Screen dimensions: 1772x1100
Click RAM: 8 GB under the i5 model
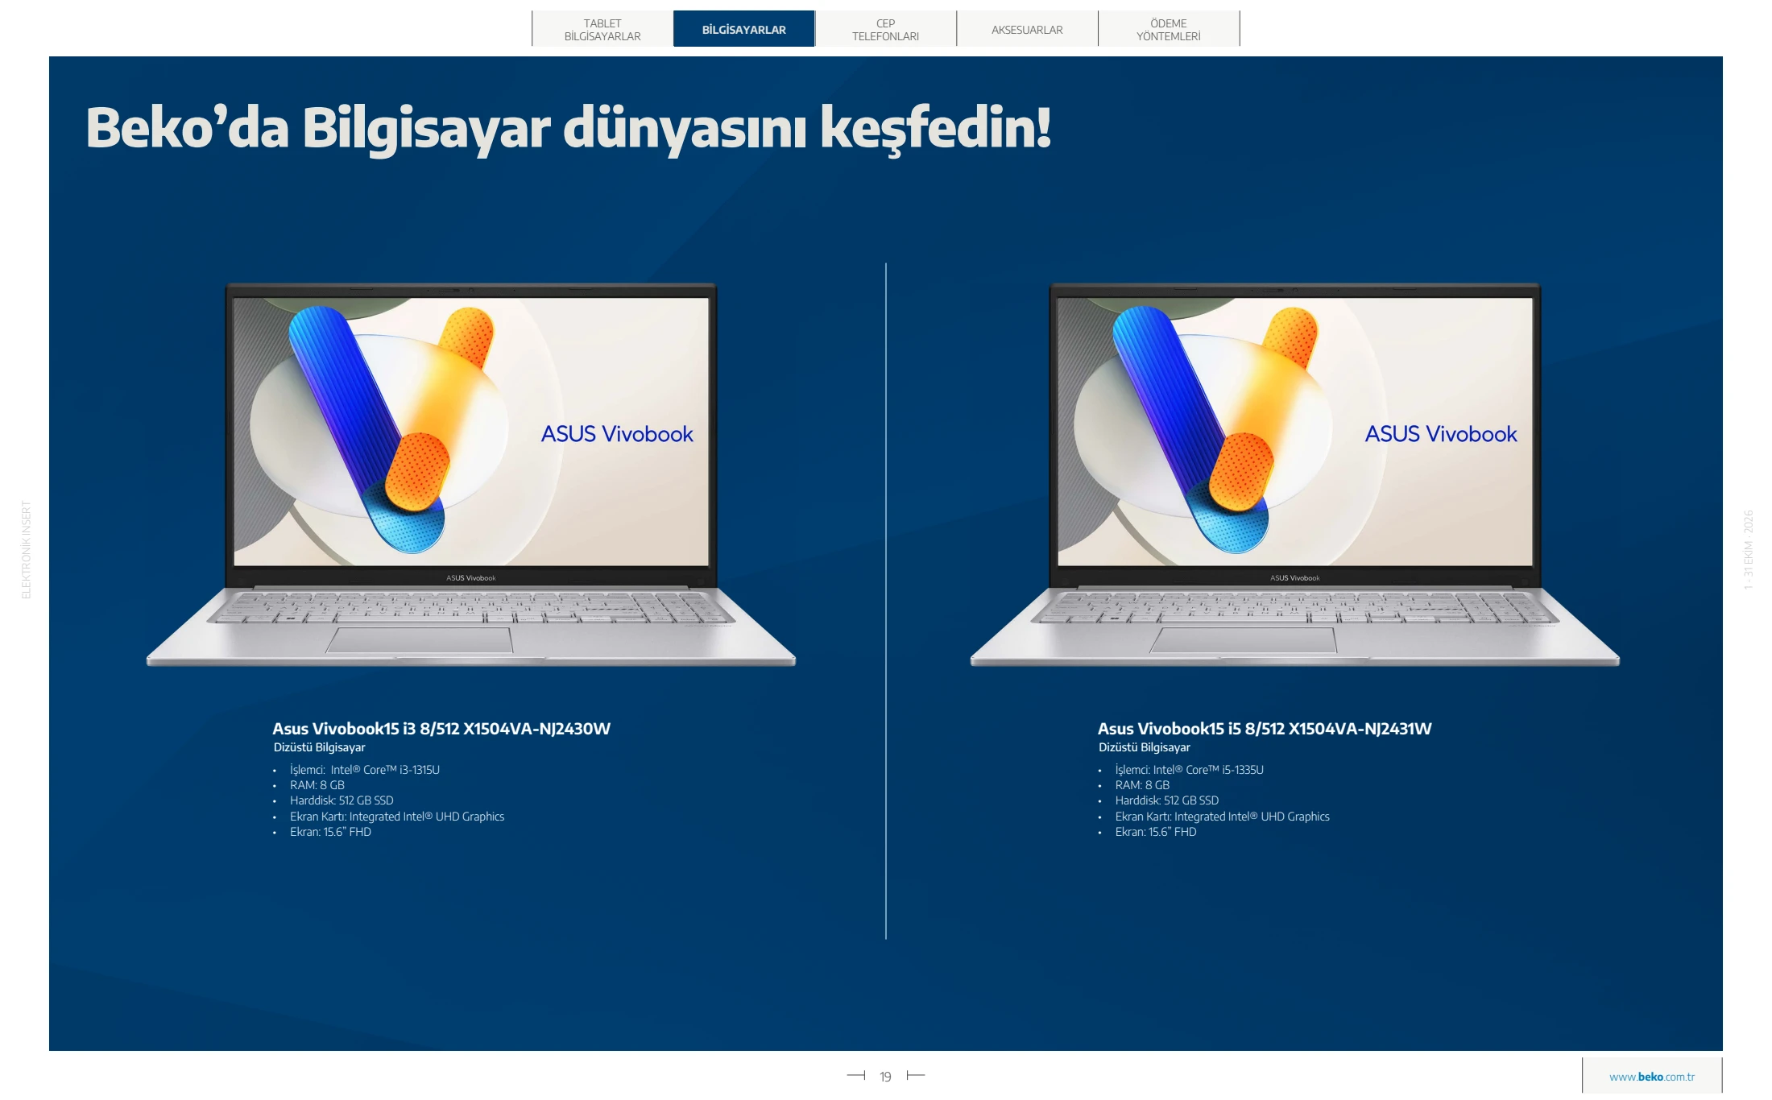click(x=1142, y=785)
